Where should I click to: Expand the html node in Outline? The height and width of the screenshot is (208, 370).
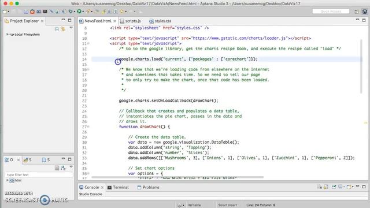8,180
